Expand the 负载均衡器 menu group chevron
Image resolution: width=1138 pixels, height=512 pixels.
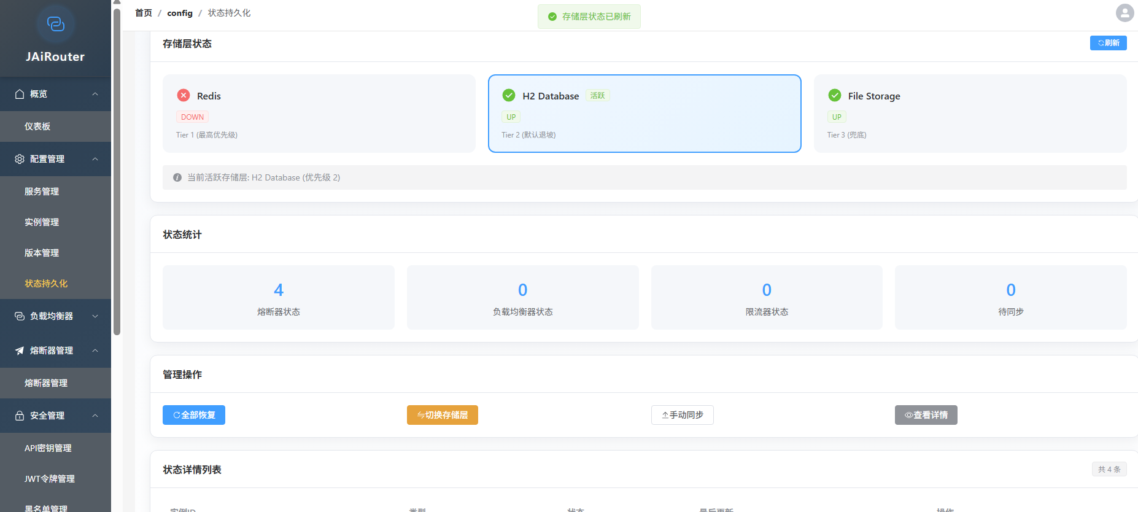click(95, 316)
